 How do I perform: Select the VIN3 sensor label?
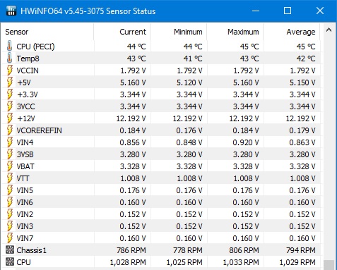coord(25,226)
